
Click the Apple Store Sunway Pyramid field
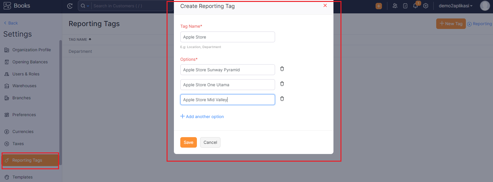228,70
